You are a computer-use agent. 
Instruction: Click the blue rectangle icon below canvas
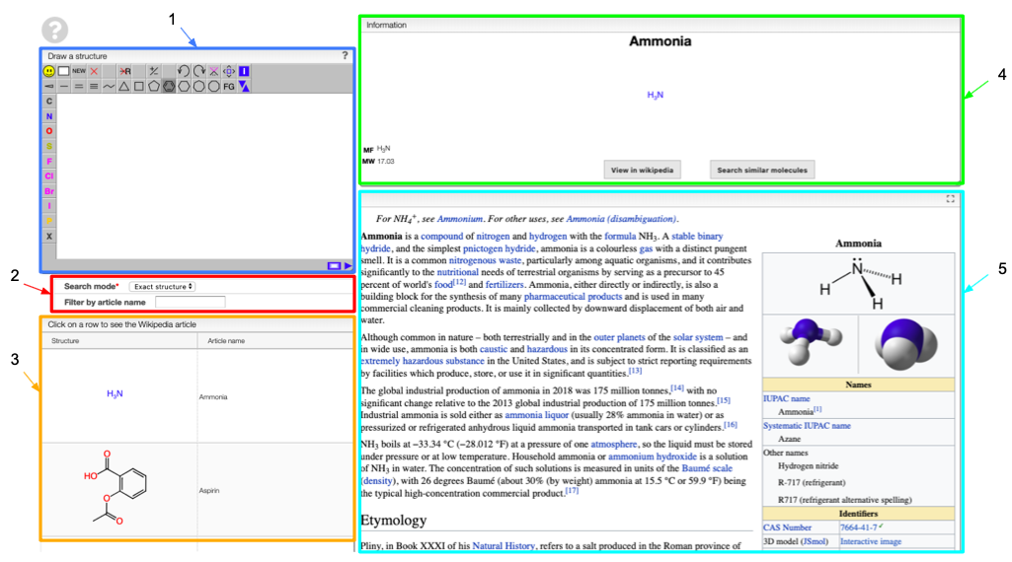coord(334,265)
